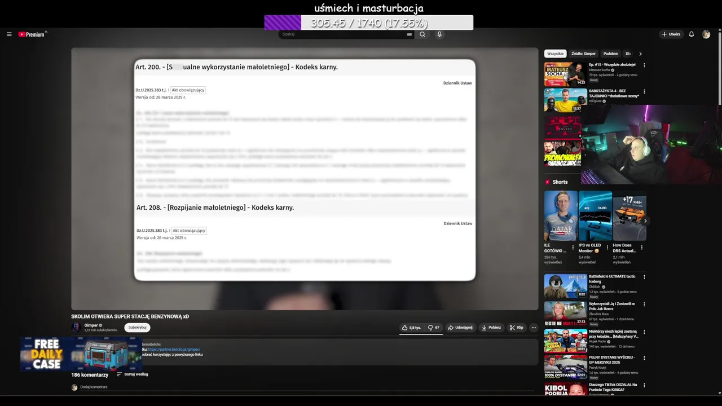Click the video title SKOLIM OTWIERA SUPER STACJĘ
The width and height of the screenshot is (722, 406).
(x=130, y=316)
